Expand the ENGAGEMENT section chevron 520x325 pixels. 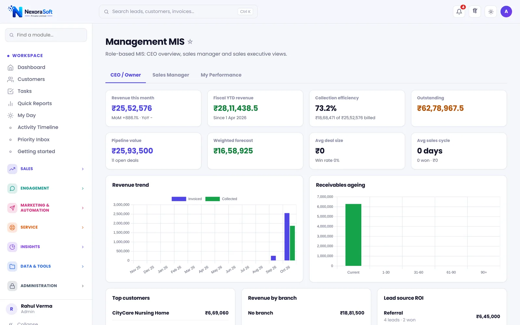tap(83, 188)
